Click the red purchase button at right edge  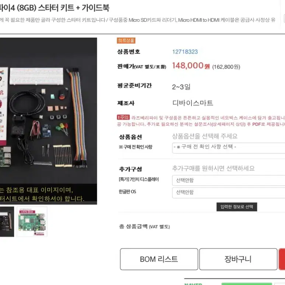[282, 259]
